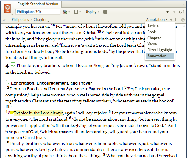Click the Philippians 3:17 reference box
This screenshot has height=158, width=187.
38,12
